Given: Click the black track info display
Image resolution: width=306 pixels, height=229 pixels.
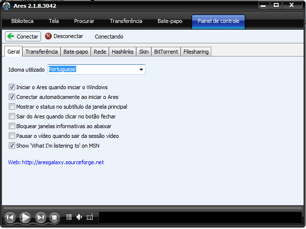Looking at the screenshot, I should [200, 217].
